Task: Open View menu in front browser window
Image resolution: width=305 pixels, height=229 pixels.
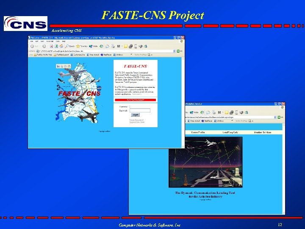Action: point(42,41)
